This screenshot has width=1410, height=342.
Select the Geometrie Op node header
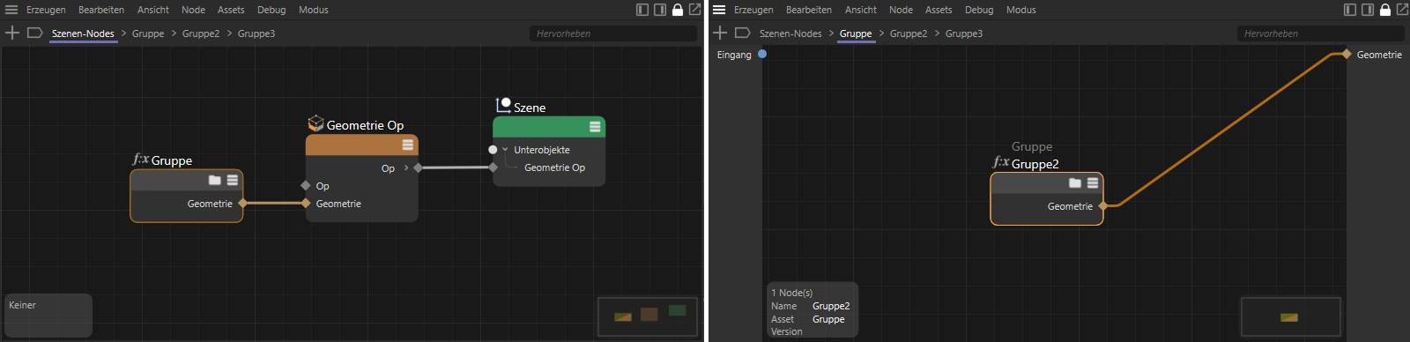(x=362, y=145)
